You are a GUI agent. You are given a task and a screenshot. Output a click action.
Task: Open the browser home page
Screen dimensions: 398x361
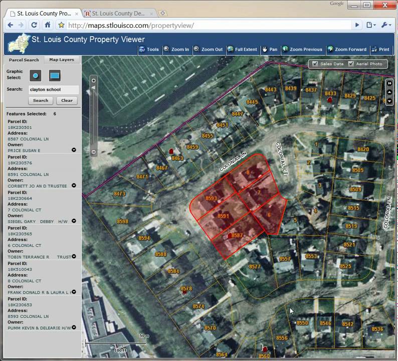tap(48, 25)
